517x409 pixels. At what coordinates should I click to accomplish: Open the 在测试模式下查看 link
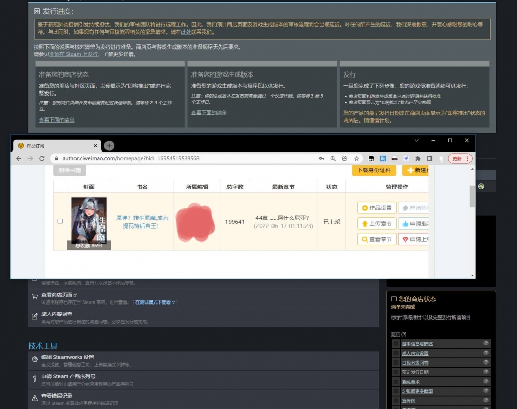(x=156, y=302)
